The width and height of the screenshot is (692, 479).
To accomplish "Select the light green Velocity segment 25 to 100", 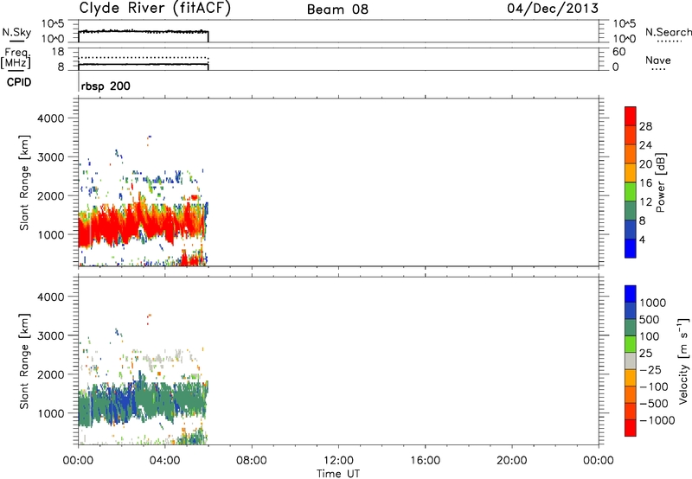I will 631,344.
